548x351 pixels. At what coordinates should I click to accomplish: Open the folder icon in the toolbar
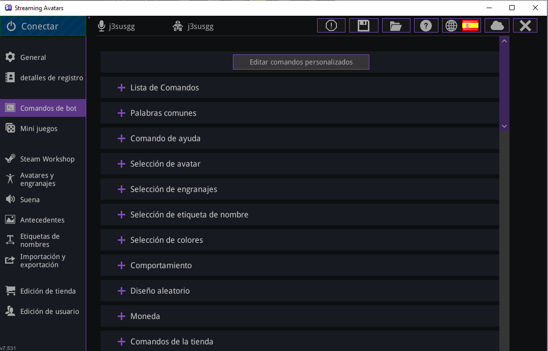[x=396, y=25]
